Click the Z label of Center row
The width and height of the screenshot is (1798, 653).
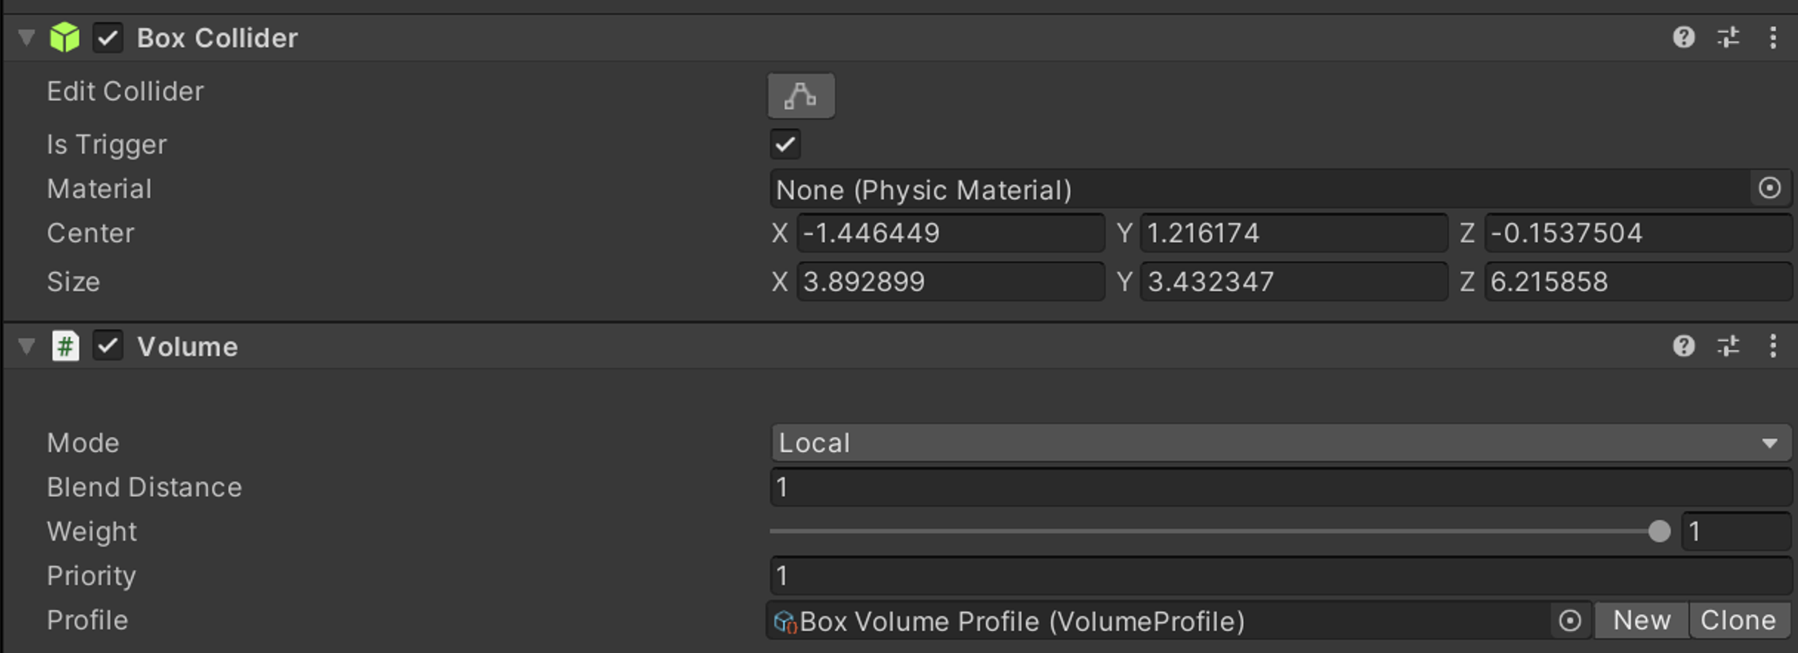1467,234
